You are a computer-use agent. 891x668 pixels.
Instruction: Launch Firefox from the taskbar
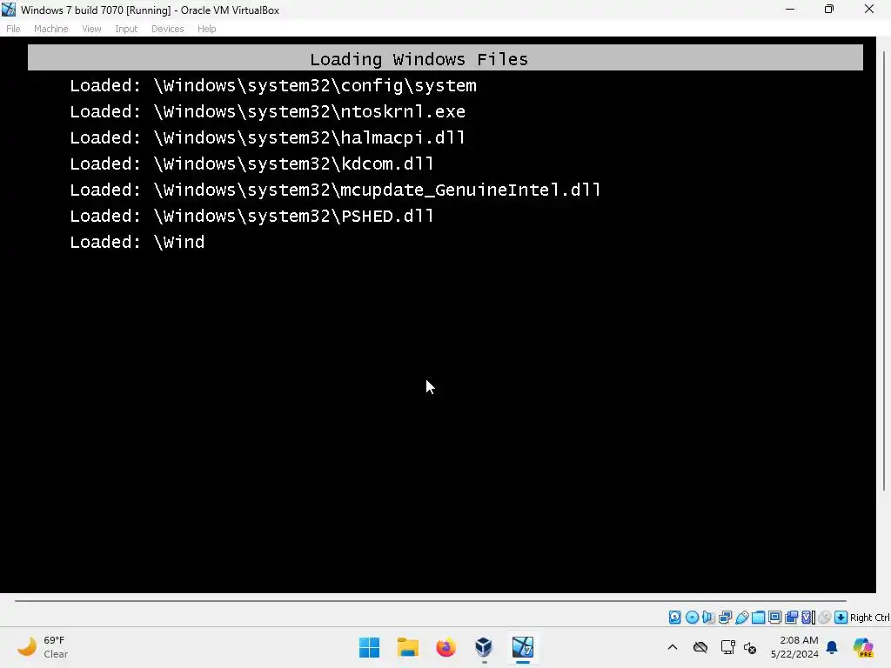click(x=446, y=647)
